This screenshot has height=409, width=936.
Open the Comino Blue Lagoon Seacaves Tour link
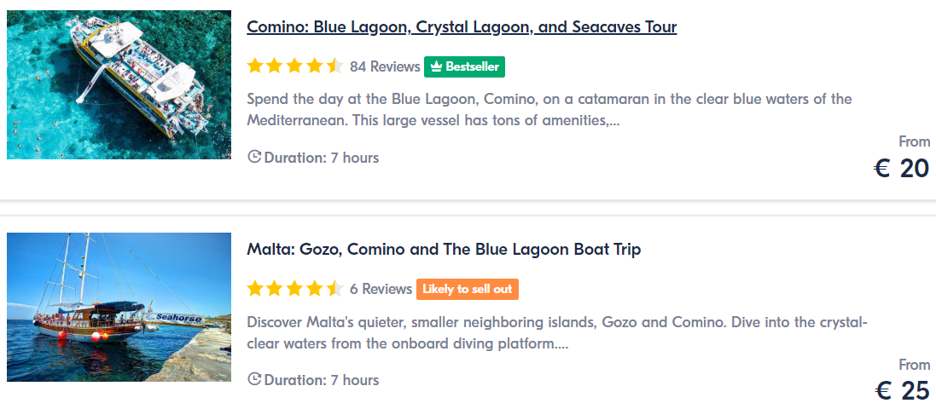462,26
